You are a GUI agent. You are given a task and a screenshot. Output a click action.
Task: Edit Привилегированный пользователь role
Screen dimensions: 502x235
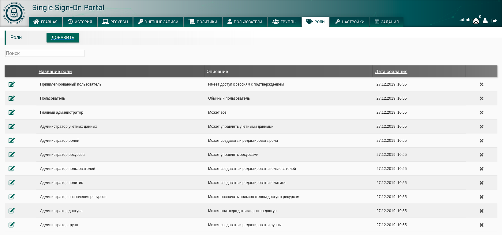[x=12, y=84]
